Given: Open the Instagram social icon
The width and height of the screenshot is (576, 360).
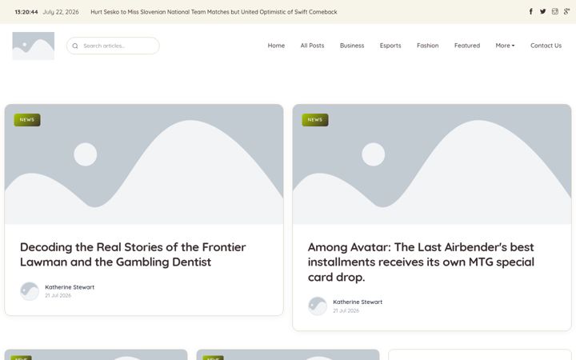Looking at the screenshot, I should (x=554, y=11).
